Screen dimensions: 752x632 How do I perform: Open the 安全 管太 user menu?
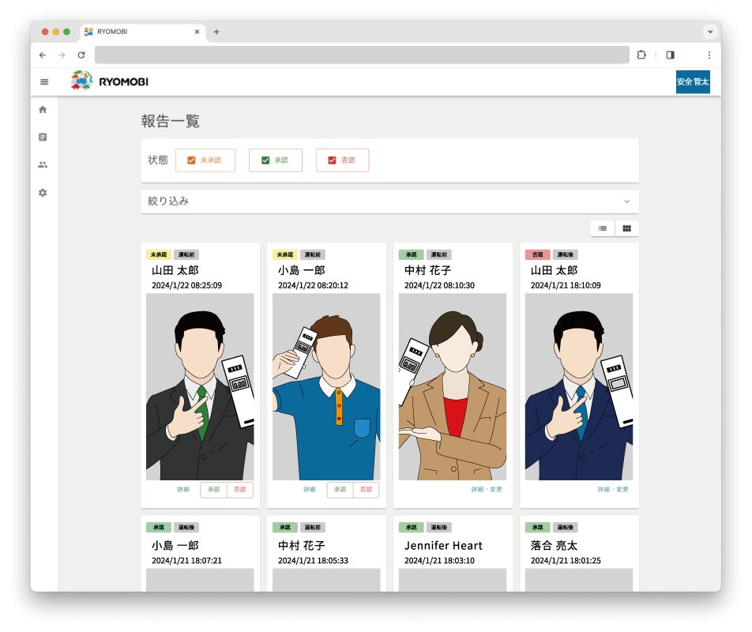(693, 82)
